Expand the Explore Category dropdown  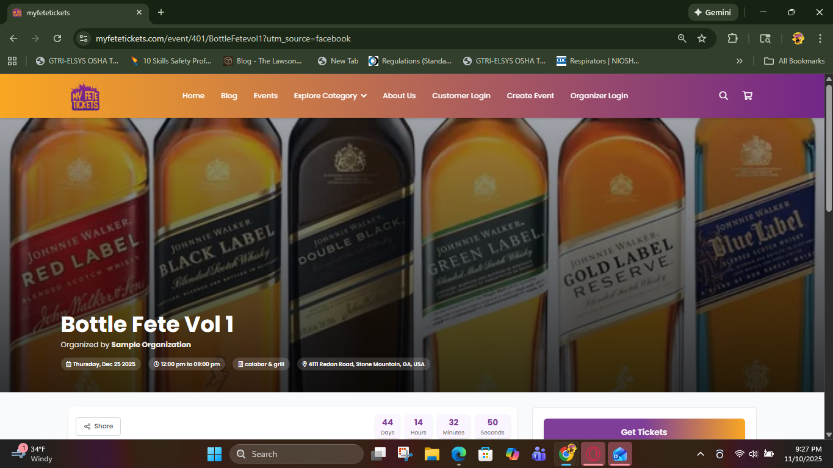[x=330, y=96]
